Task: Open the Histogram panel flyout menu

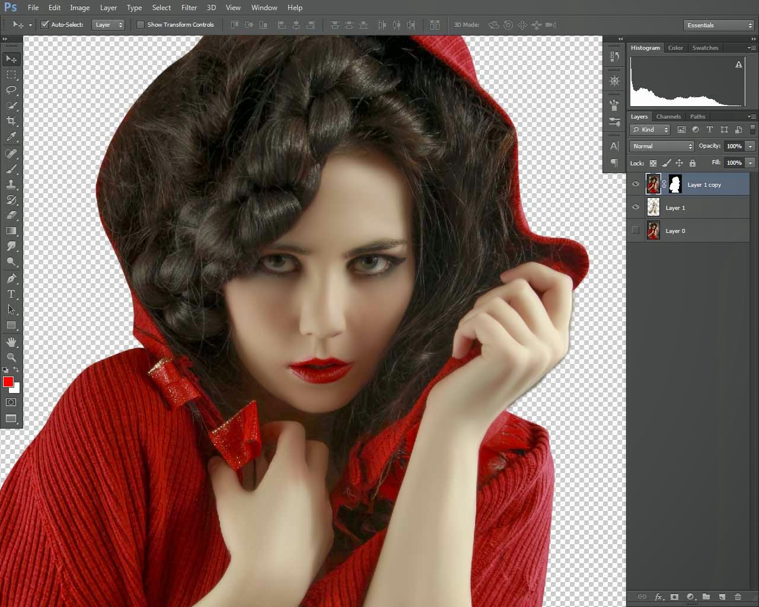Action: coord(752,47)
